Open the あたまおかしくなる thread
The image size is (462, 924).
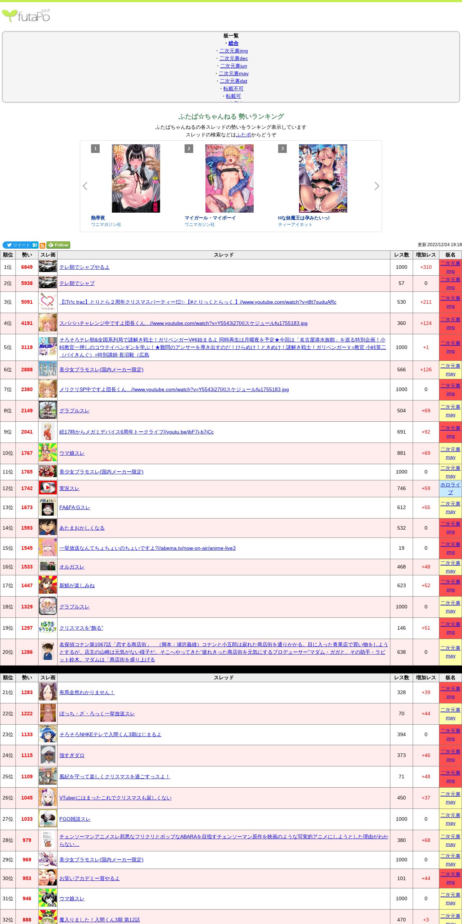point(82,528)
